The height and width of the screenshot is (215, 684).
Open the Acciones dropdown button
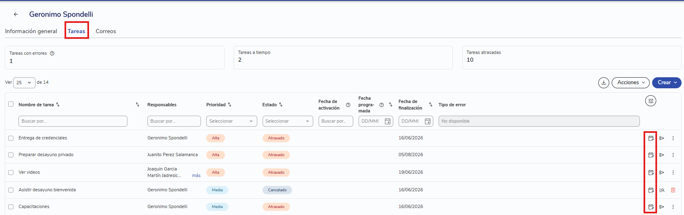[631, 83]
